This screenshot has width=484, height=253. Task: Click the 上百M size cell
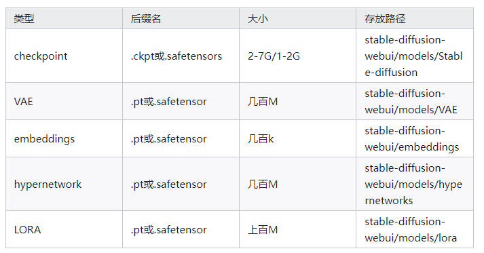(297, 229)
